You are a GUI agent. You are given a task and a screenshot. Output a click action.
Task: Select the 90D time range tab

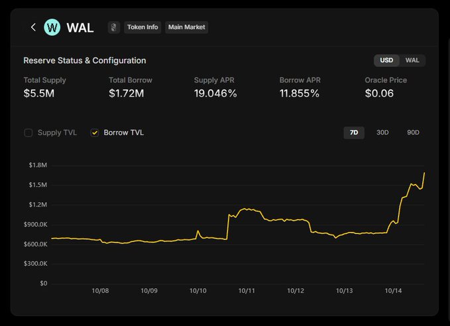[413, 133]
